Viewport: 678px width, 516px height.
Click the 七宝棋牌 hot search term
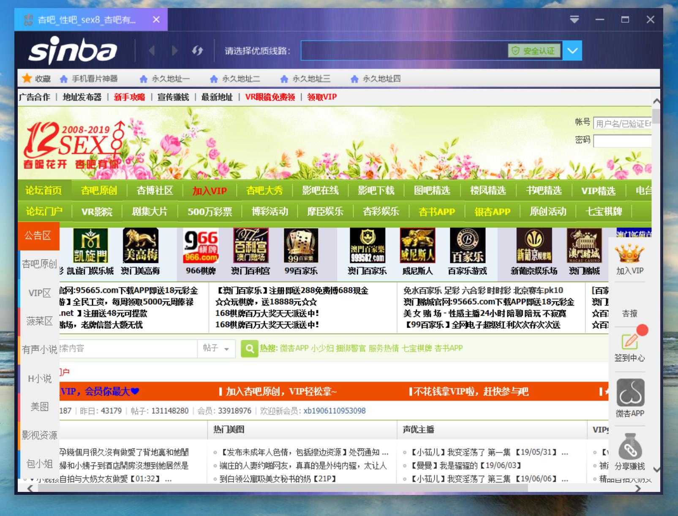pos(417,348)
